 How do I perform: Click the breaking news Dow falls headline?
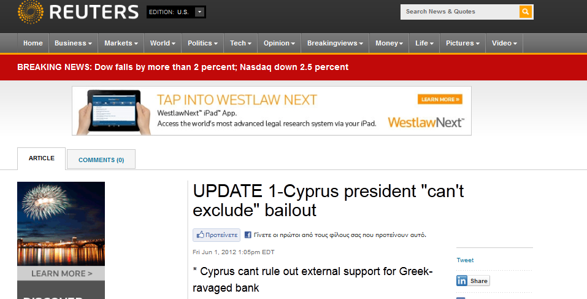coord(183,67)
